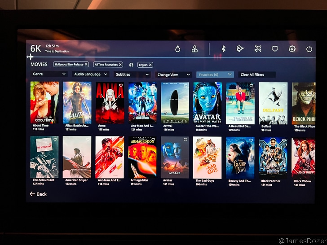The image size is (327, 245).
Task: Open the Armageddon poster
Action: click(x=142, y=157)
